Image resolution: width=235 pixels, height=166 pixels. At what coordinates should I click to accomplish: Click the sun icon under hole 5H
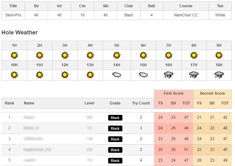coord(117,55)
